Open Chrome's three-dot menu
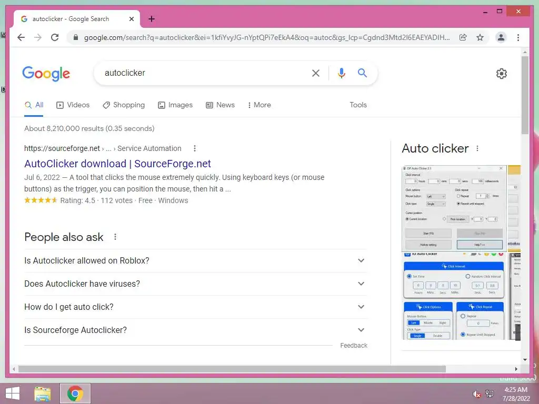Viewport: 539px width, 404px height. click(518, 37)
